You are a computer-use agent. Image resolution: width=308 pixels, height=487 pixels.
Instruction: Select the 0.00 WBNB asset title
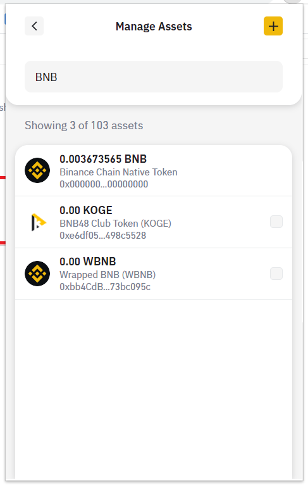tap(88, 262)
